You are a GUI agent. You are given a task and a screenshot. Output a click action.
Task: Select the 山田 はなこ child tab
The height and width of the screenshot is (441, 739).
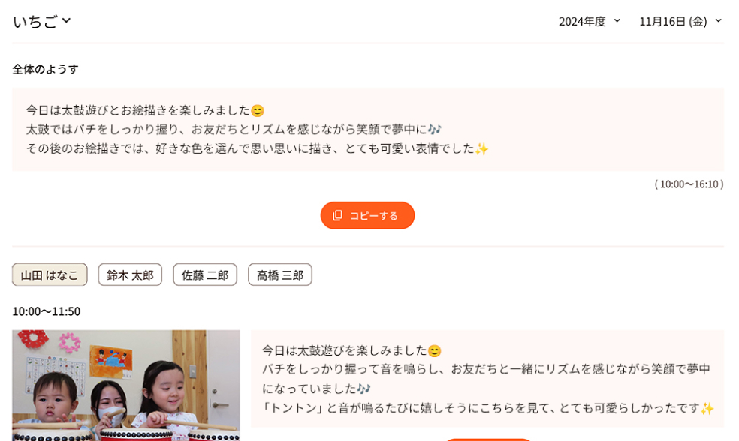pos(50,274)
